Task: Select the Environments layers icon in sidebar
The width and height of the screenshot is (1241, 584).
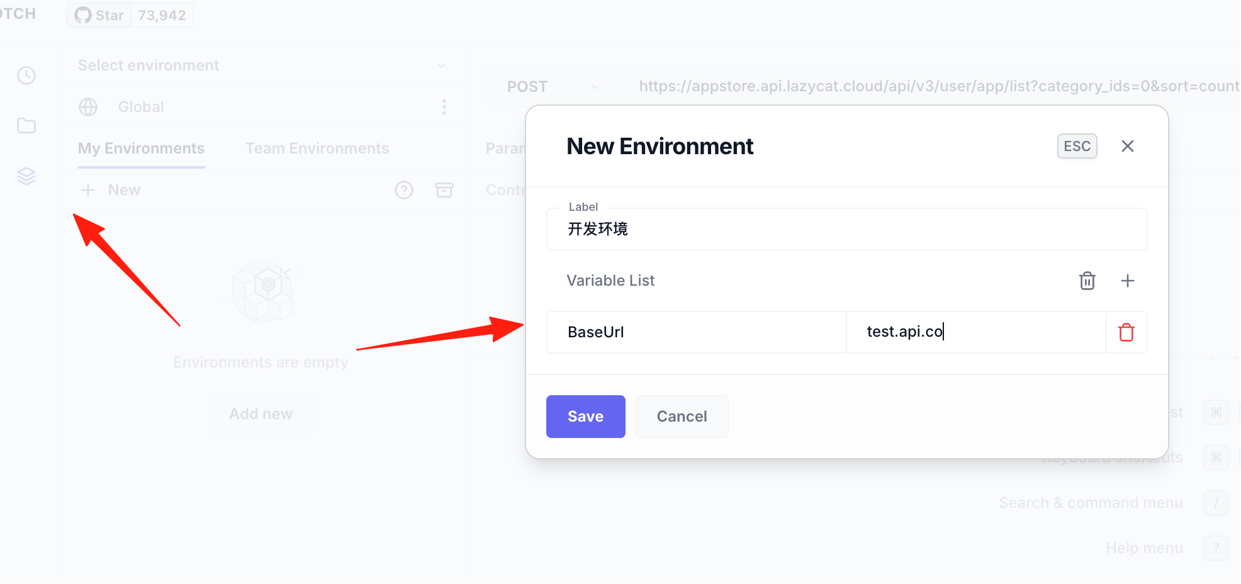Action: coord(26,176)
